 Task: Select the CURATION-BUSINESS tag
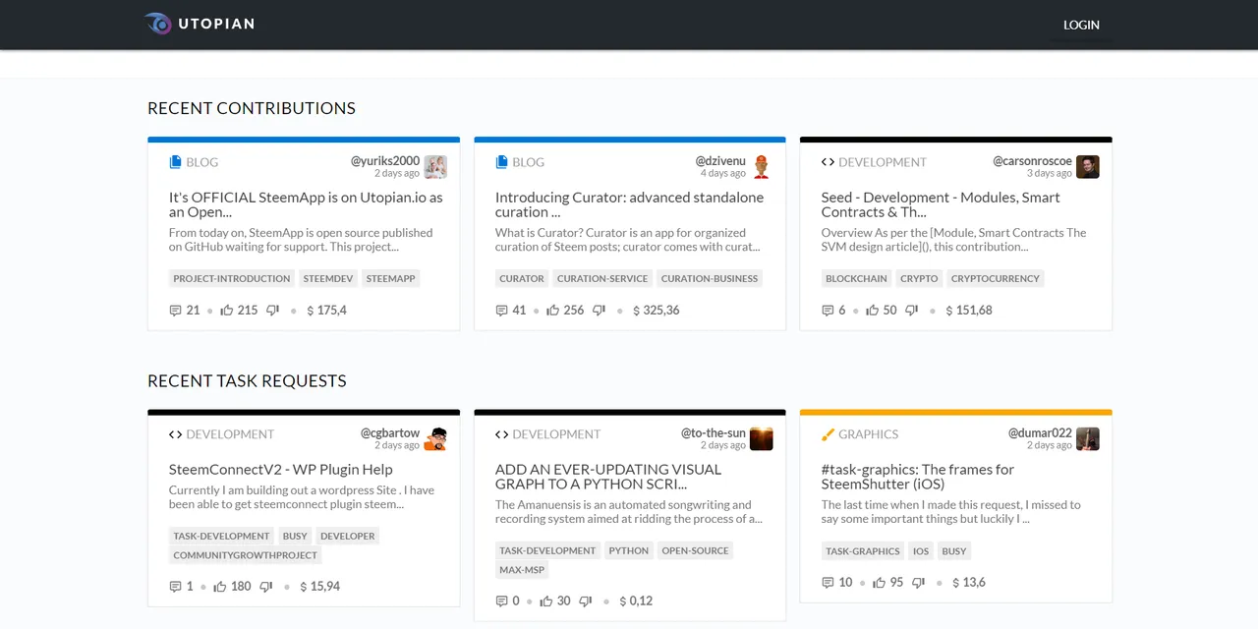pos(710,278)
